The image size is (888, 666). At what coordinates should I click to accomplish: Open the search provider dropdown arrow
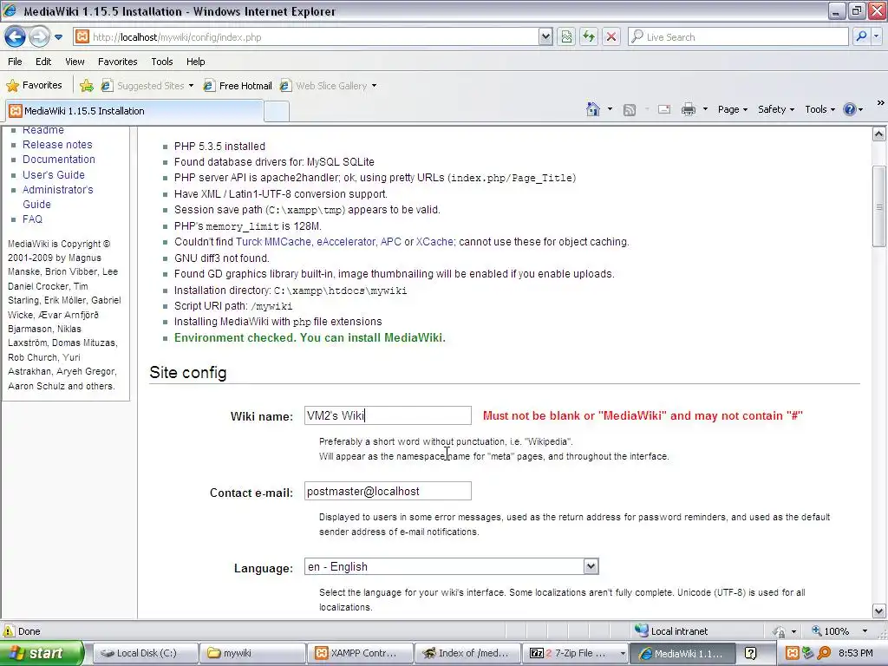[x=876, y=36]
